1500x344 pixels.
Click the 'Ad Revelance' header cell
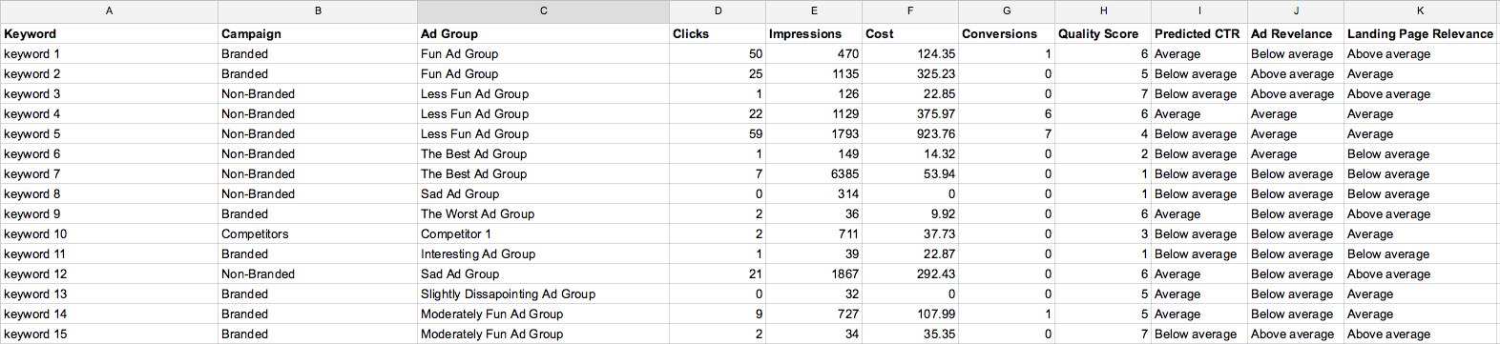[1296, 33]
